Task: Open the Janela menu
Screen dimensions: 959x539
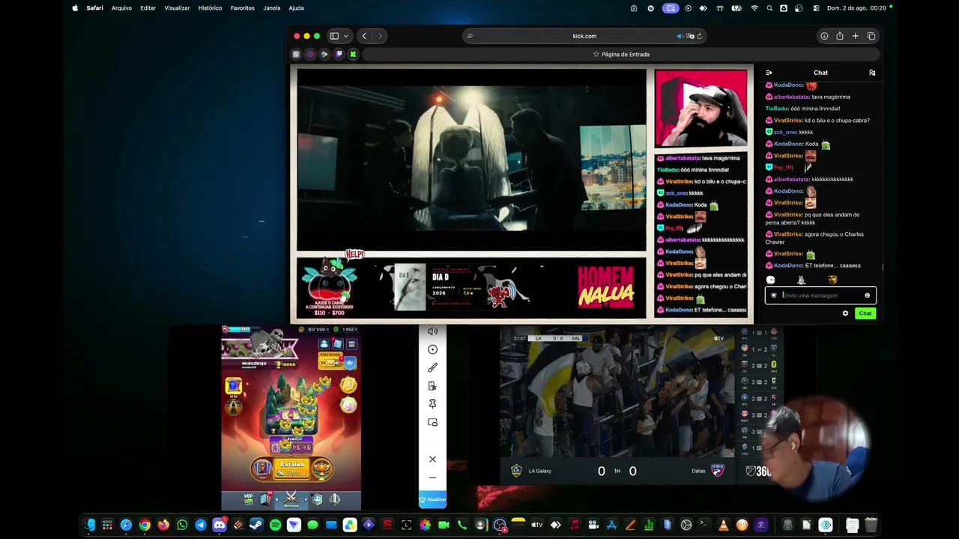Action: click(271, 8)
